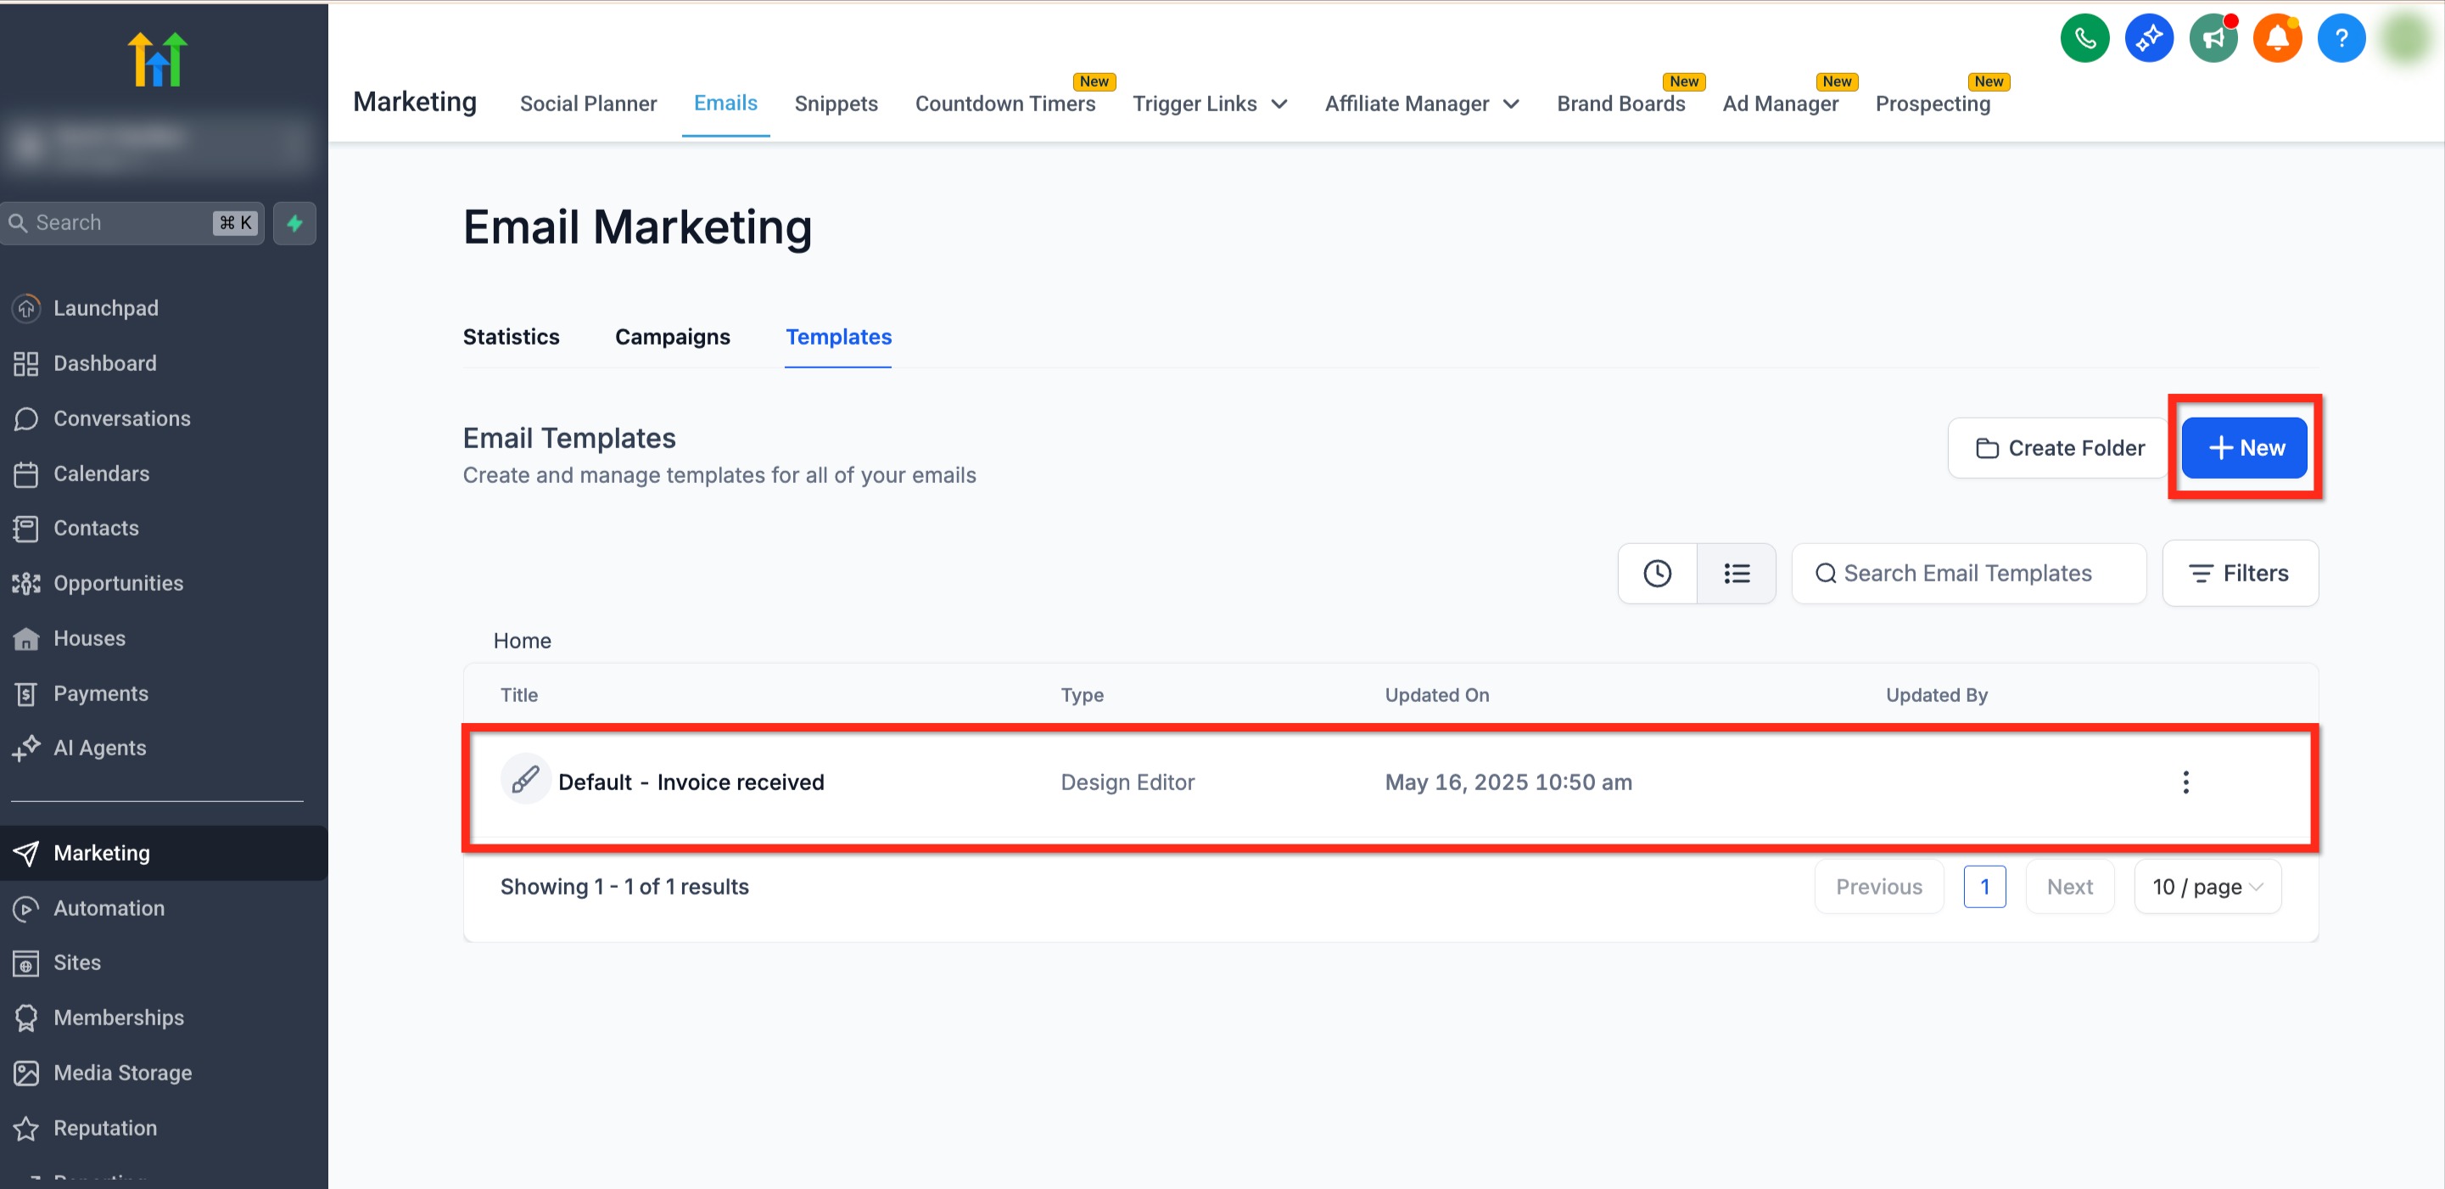Click the blue New template button

tap(2244, 448)
